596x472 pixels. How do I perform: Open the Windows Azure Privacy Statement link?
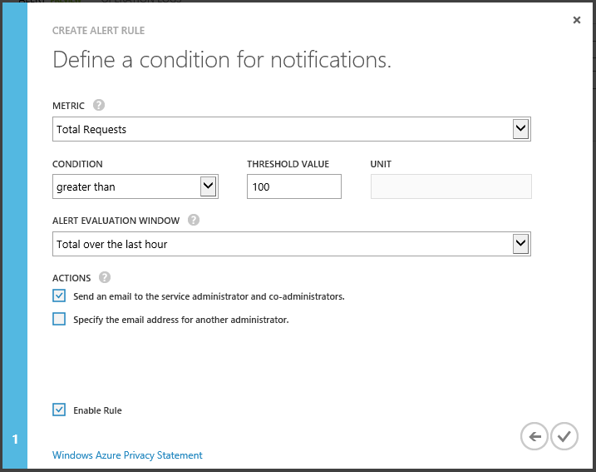coord(127,455)
